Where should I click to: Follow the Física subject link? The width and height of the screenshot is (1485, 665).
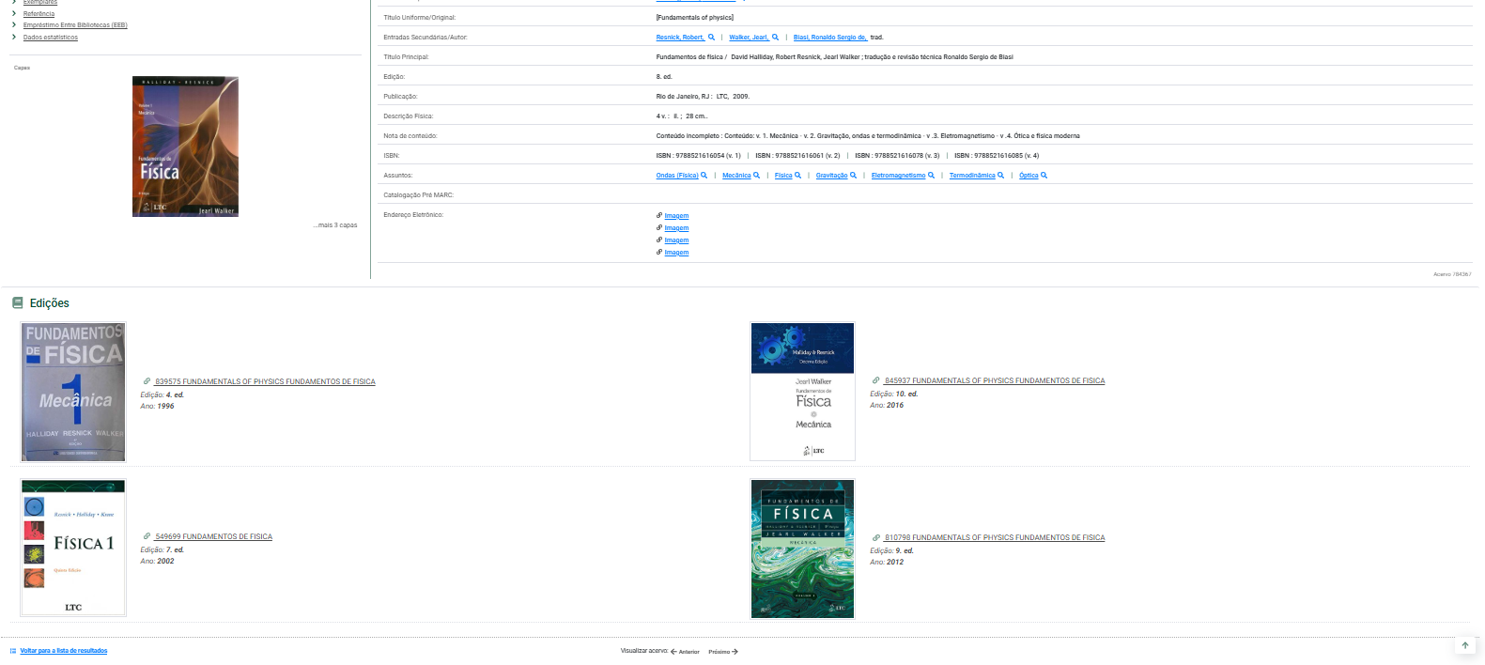[783, 176]
